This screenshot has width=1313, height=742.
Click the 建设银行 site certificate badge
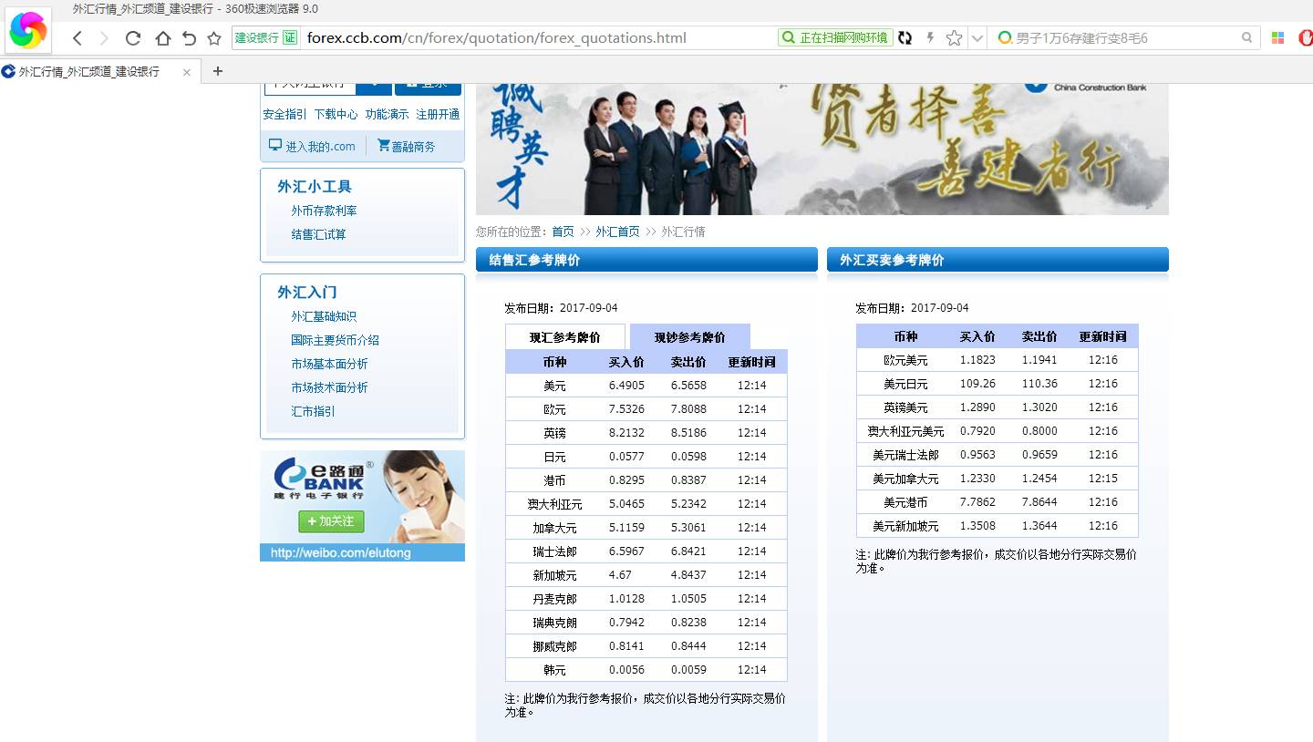[265, 37]
